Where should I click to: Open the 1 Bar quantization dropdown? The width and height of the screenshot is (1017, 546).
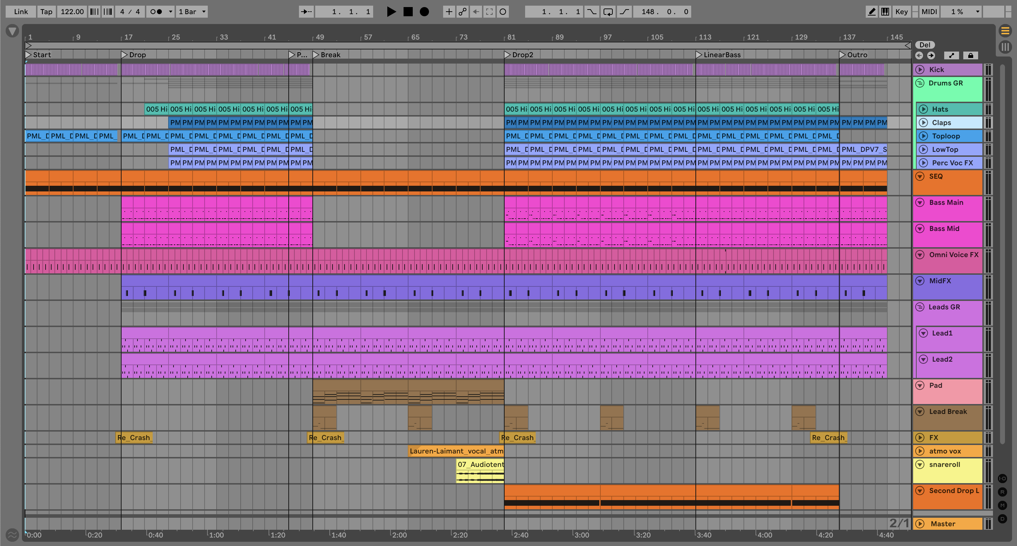192,11
